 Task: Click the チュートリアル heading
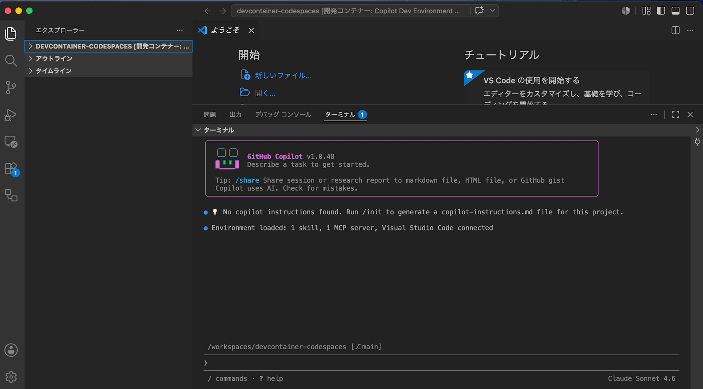point(502,55)
